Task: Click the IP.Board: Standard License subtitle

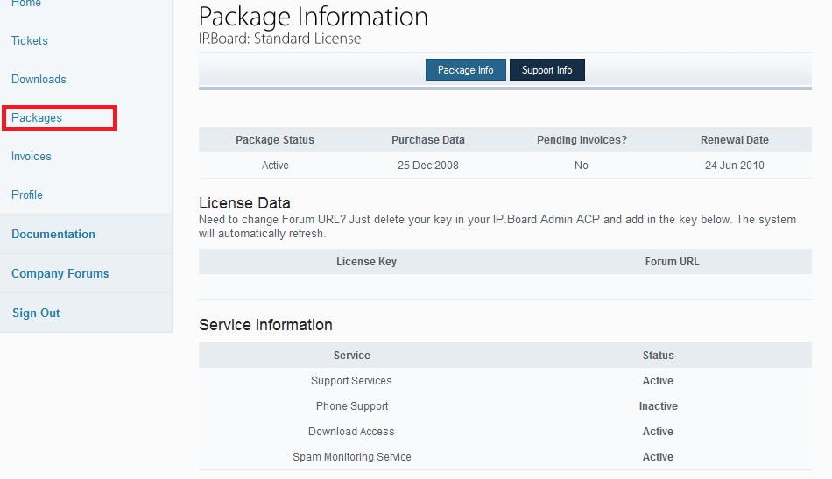Action: click(x=279, y=39)
